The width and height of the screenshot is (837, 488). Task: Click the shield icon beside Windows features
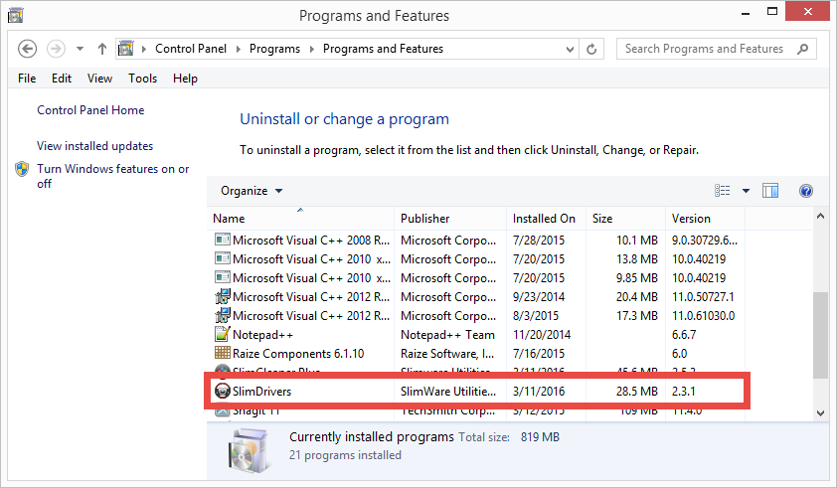point(22,169)
